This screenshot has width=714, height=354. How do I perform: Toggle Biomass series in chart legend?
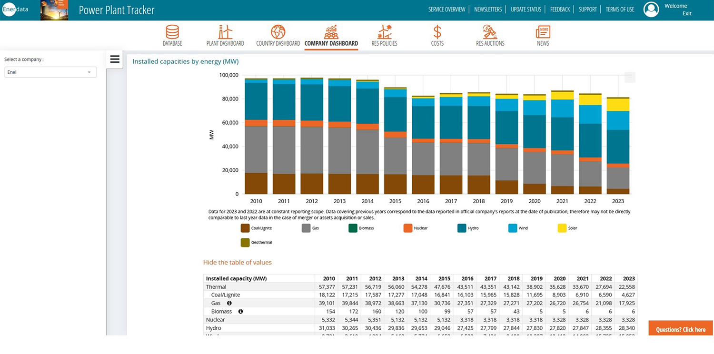click(x=361, y=228)
